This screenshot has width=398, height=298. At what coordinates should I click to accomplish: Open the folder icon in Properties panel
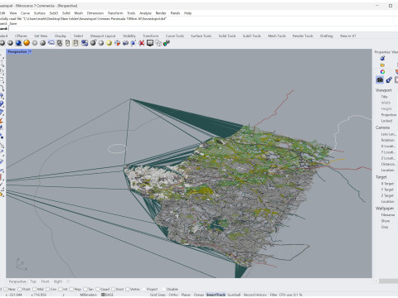click(x=382, y=65)
